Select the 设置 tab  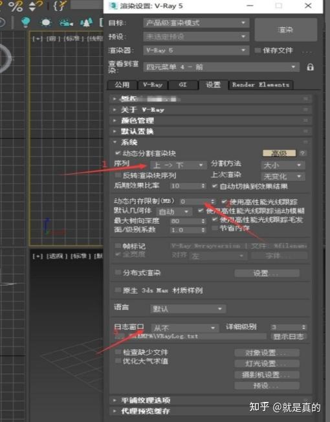click(214, 85)
